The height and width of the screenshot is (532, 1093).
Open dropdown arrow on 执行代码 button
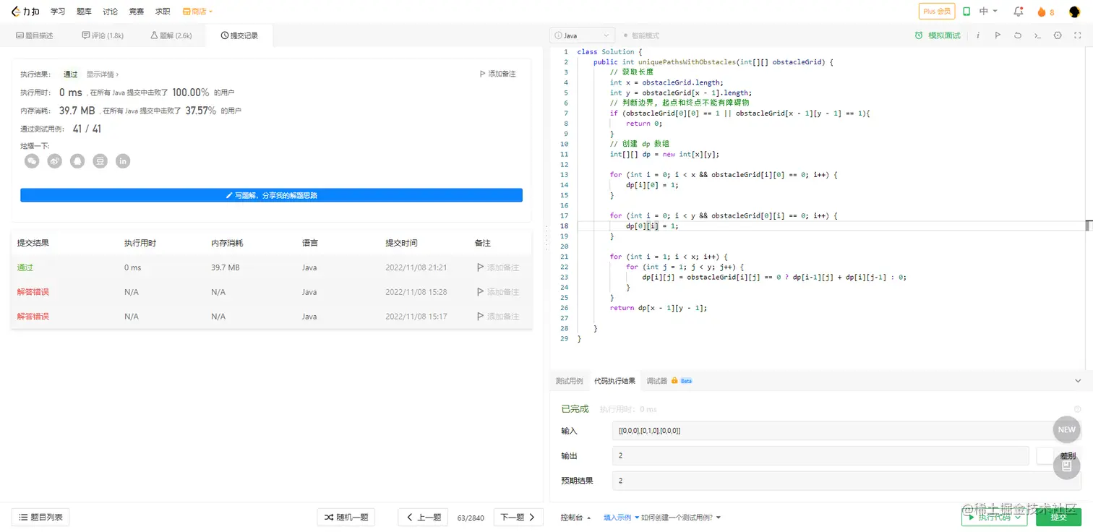pos(1019,517)
